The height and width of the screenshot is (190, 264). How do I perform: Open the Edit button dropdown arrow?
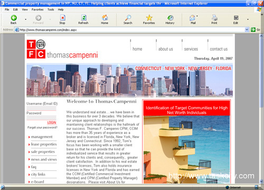click(x=248, y=20)
